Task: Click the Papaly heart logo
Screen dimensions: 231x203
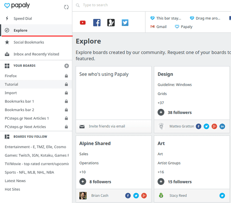Action: 7,6
